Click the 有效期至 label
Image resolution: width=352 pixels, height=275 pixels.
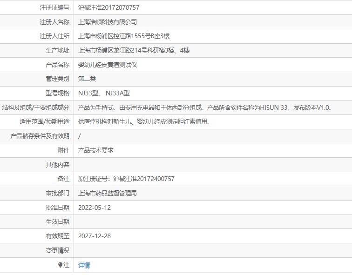(57, 236)
